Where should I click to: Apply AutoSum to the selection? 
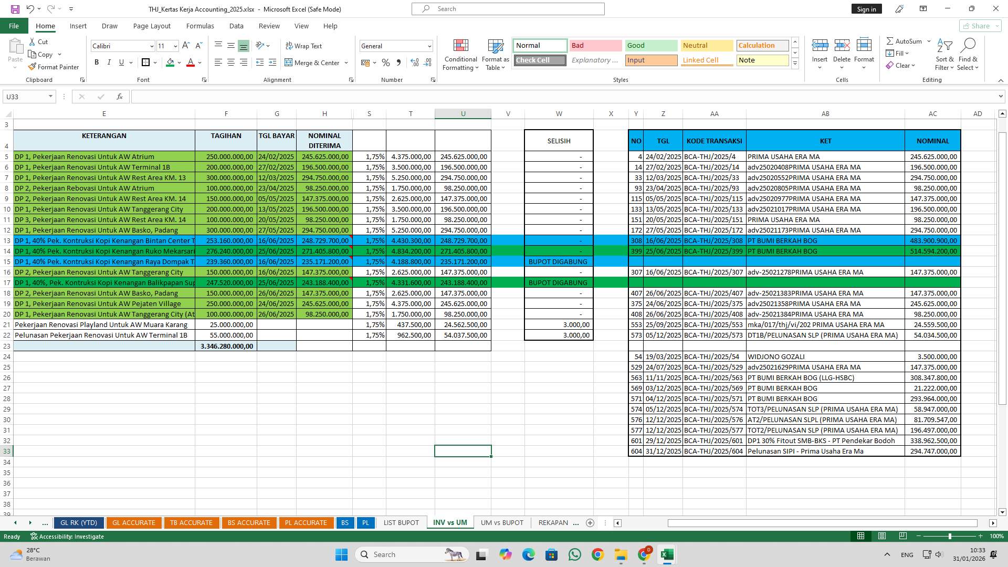click(x=905, y=40)
